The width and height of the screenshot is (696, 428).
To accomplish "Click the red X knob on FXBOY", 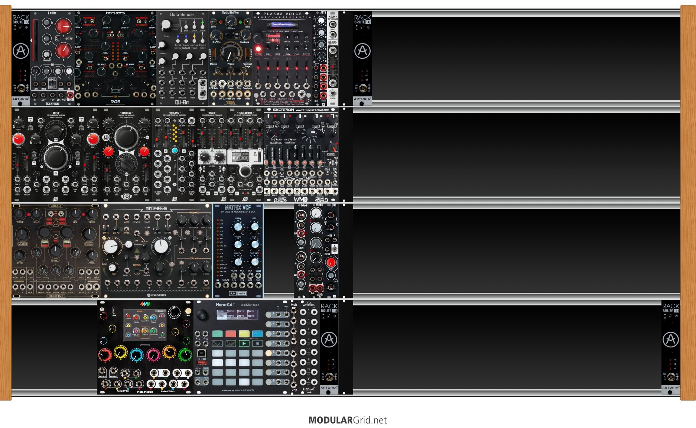I will click(x=64, y=27).
